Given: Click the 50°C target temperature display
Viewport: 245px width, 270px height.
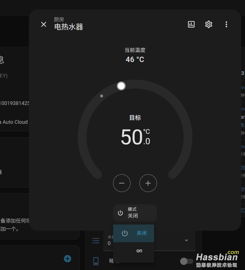Looking at the screenshot, I should pos(135,137).
